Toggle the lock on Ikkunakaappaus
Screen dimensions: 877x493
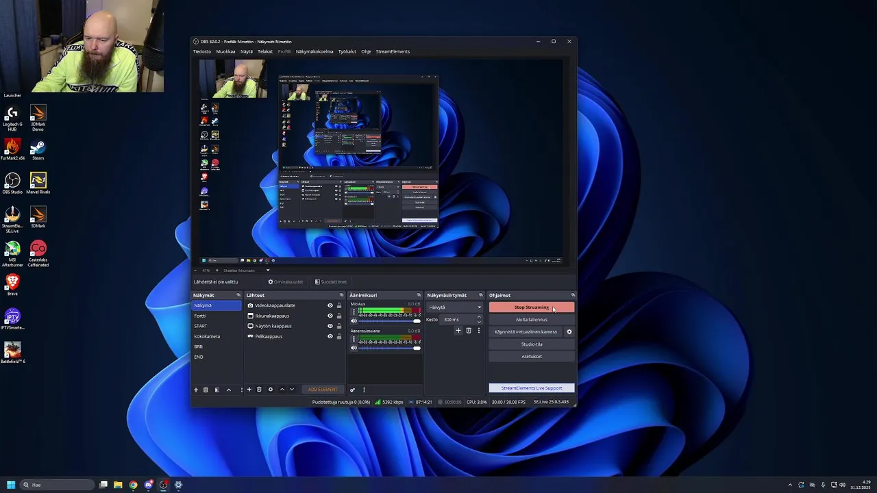[x=338, y=316]
